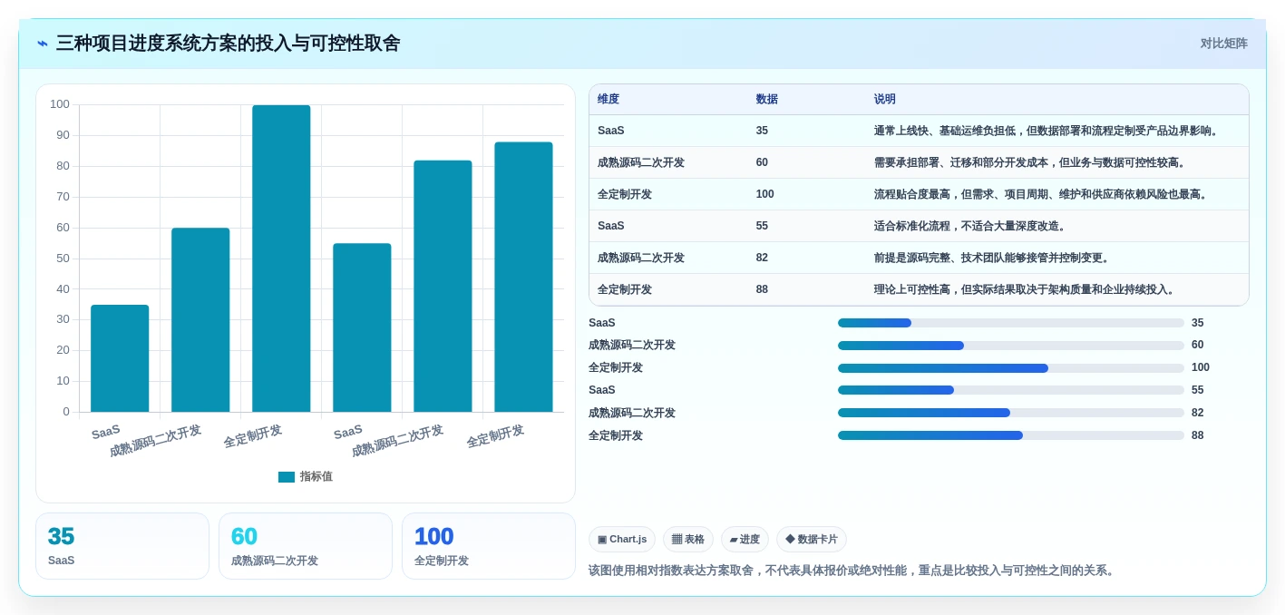
Task: Click the progress bar with value 55
Action: (x=1011, y=390)
